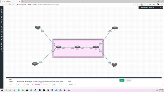Collapse the notifications panel arrow
The height and width of the screenshot is (92, 164).
(160, 7)
